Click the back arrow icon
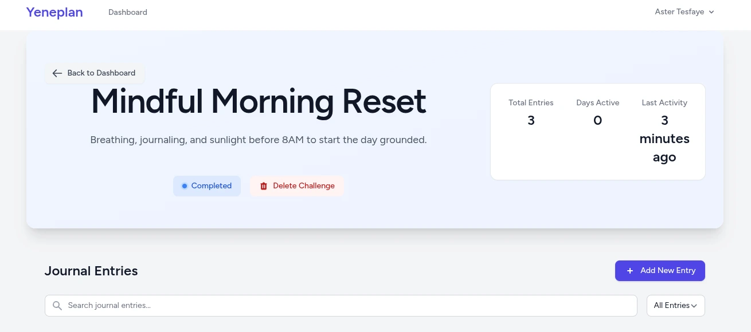 (x=57, y=73)
